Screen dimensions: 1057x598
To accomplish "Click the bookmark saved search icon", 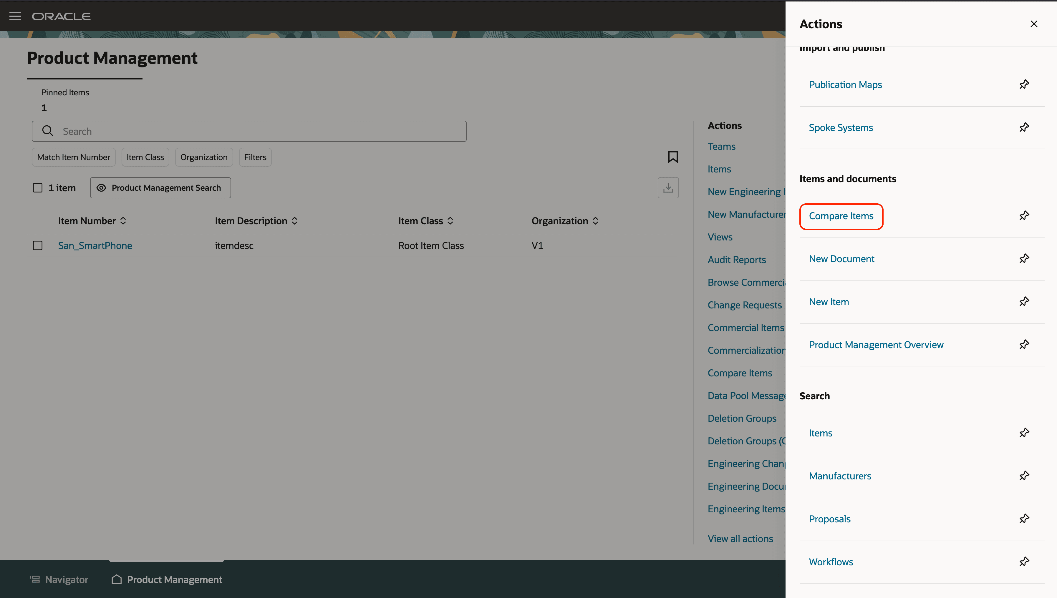I will tap(672, 157).
